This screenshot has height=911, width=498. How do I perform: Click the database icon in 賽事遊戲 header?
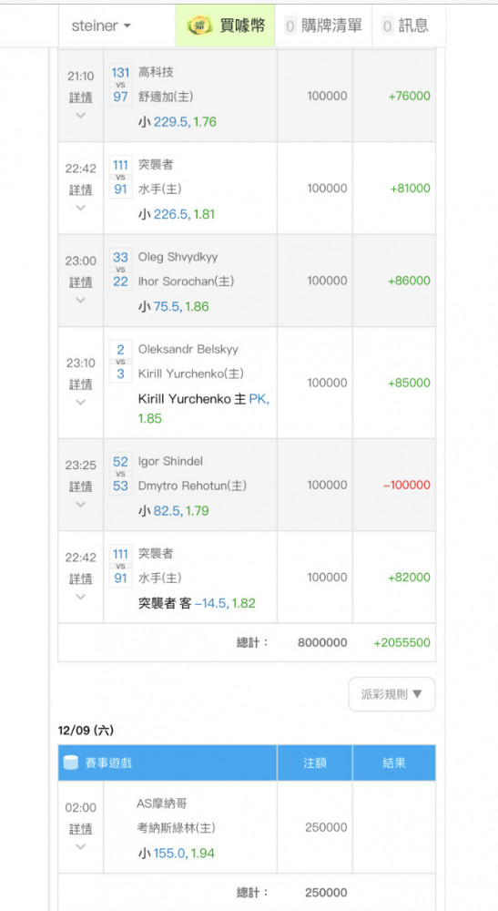[70, 763]
